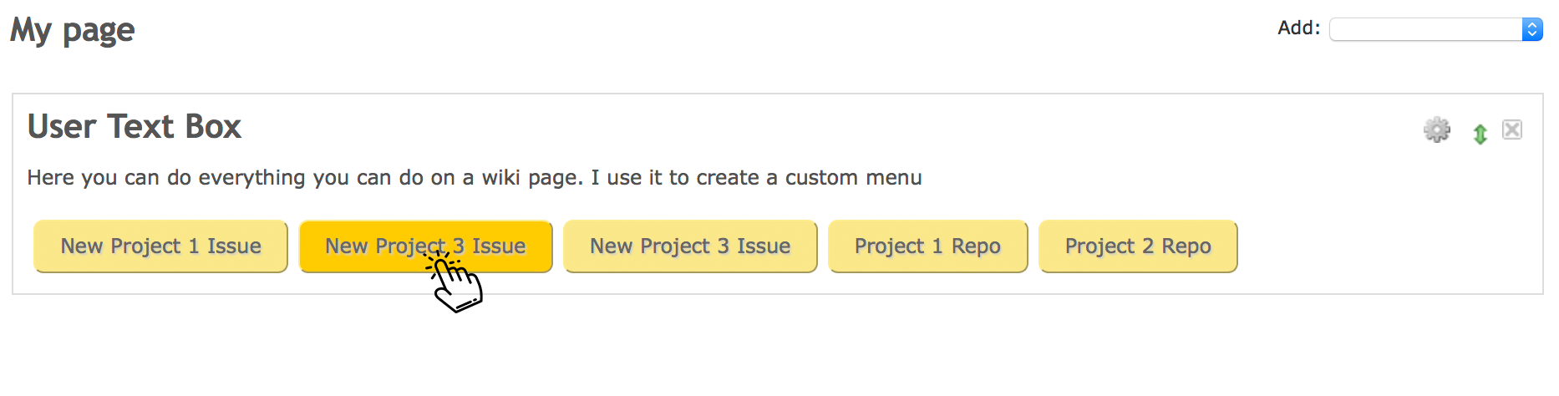This screenshot has width=1559, height=396.
Task: Click the blue arrows on Add selector
Action: (x=1531, y=29)
